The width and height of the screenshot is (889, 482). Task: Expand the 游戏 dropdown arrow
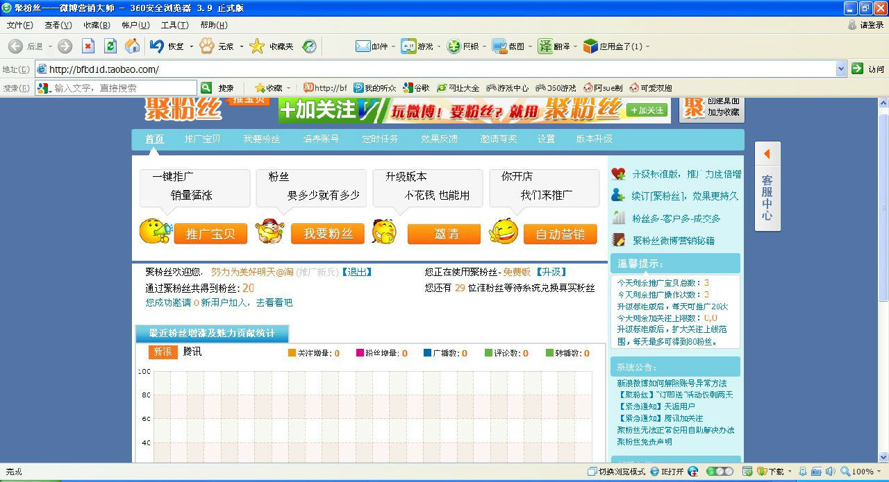[439, 46]
